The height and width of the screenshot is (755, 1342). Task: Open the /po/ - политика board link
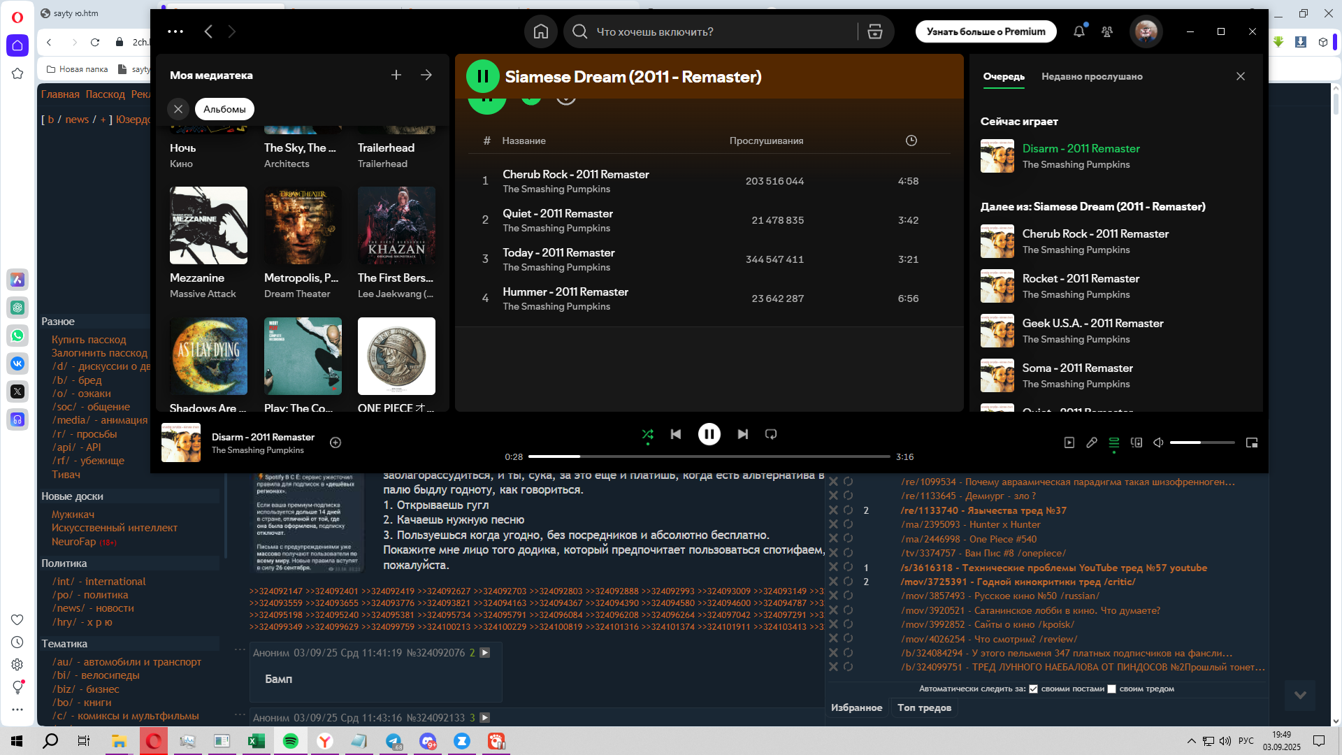(90, 595)
